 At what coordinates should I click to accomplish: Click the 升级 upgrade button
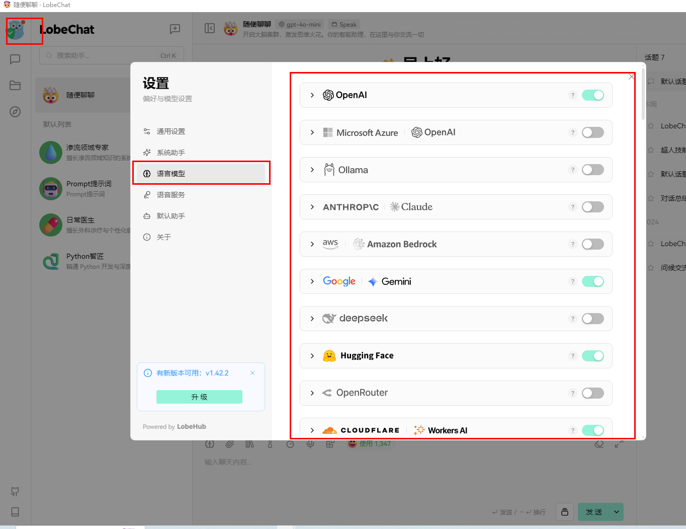point(199,397)
